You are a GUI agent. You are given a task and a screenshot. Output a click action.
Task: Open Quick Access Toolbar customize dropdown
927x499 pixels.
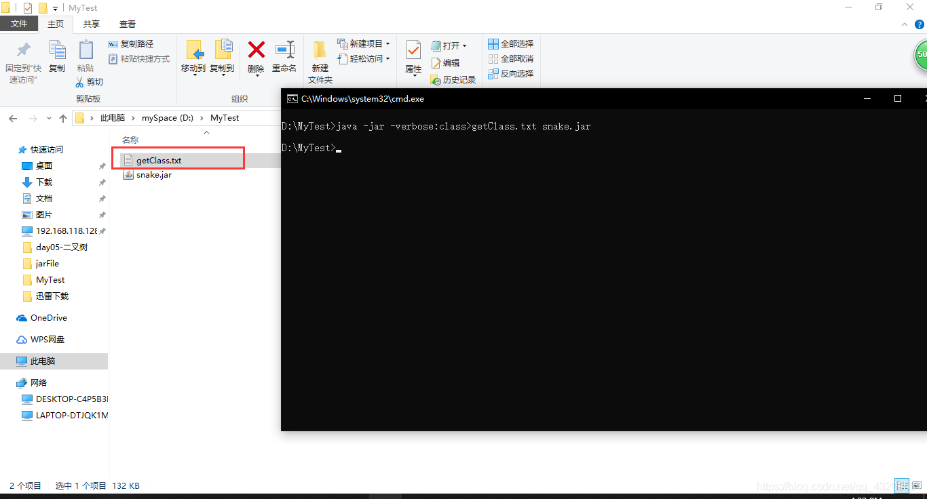(55, 8)
